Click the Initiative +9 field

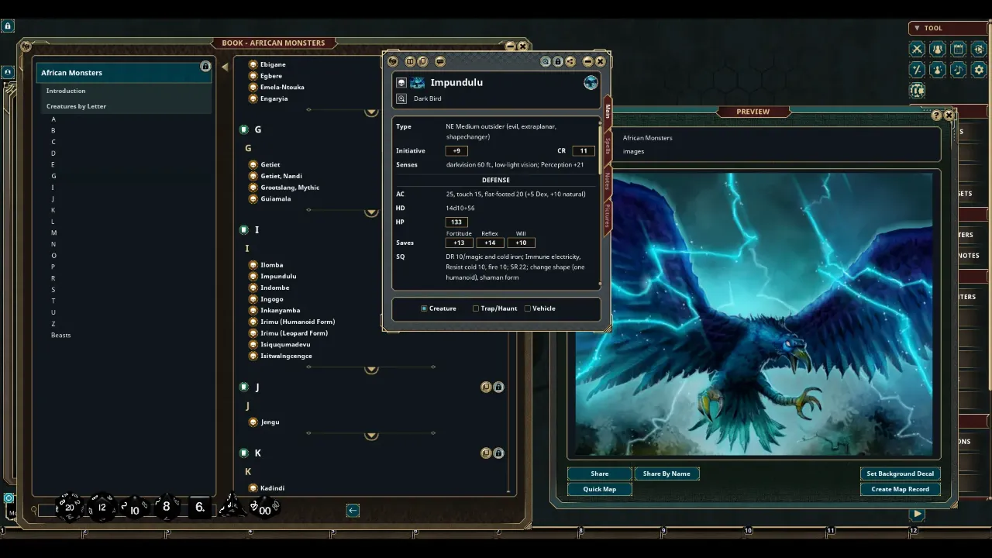456,151
